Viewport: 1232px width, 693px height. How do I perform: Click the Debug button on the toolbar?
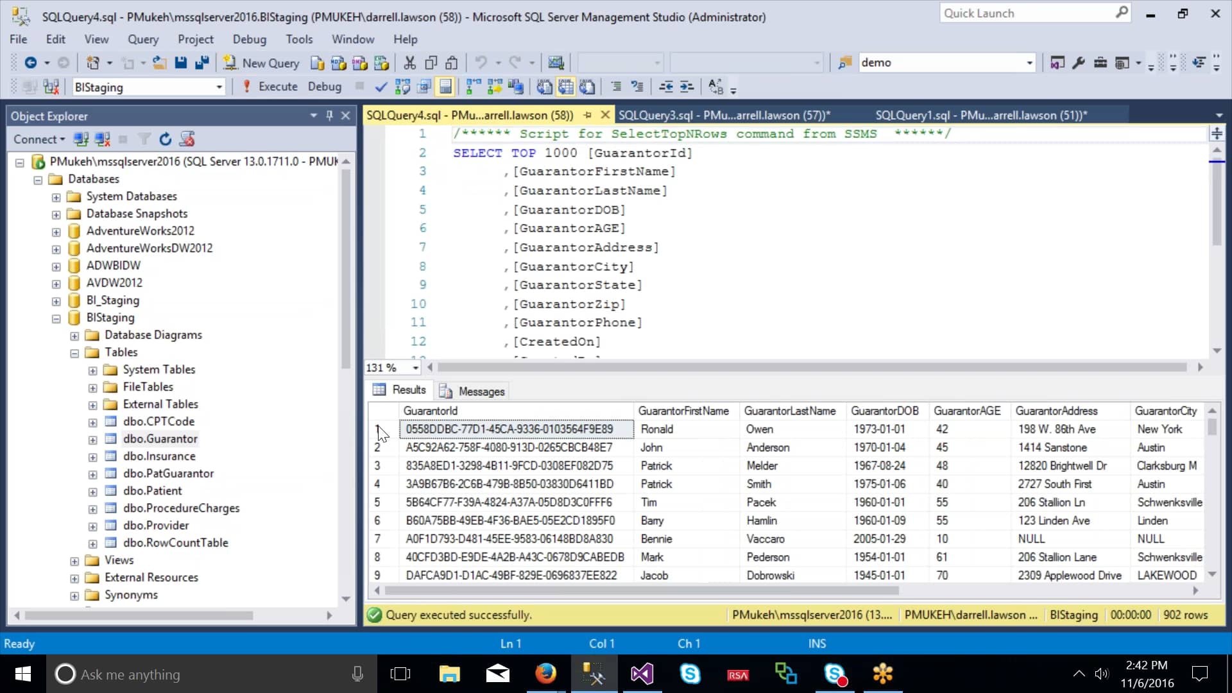(325, 86)
